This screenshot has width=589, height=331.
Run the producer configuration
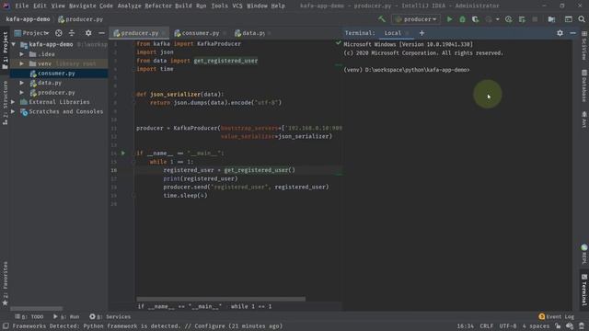449,19
